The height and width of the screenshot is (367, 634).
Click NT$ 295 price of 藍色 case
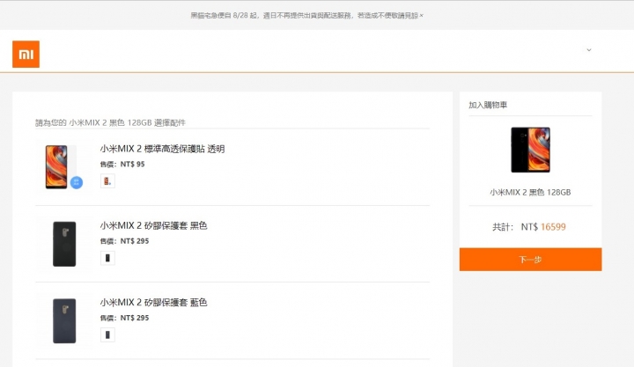coord(135,318)
